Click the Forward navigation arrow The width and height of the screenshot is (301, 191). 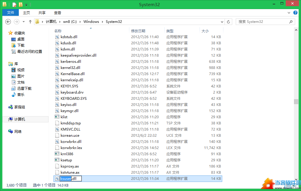[x=16, y=22]
